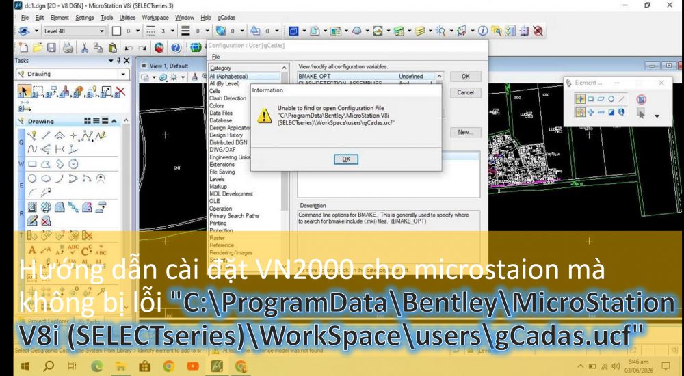
Task: Click the Save floppy disk icon
Action: click(x=51, y=47)
